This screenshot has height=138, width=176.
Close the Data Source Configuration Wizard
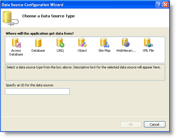[x=166, y=5]
